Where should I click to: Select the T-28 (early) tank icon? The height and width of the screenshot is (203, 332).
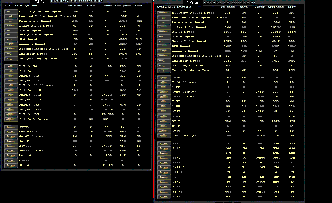tap(164, 92)
